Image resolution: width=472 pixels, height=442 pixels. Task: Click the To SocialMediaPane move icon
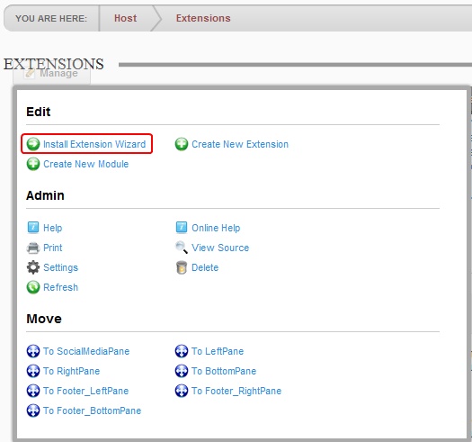[32, 351]
